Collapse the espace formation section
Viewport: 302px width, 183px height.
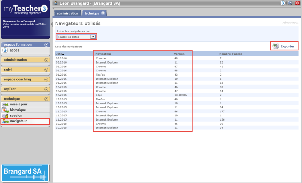(x=46, y=45)
